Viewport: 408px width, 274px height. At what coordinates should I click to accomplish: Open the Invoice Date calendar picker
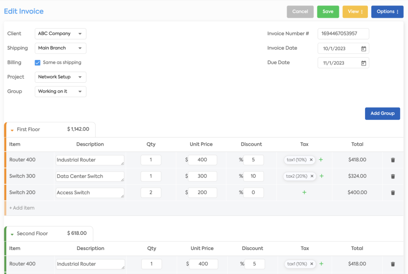[363, 49]
